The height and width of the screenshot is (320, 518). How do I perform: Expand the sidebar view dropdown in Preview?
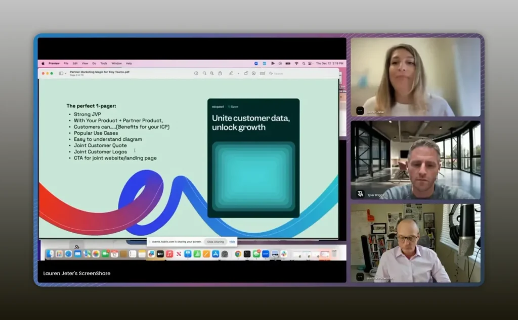[62, 73]
